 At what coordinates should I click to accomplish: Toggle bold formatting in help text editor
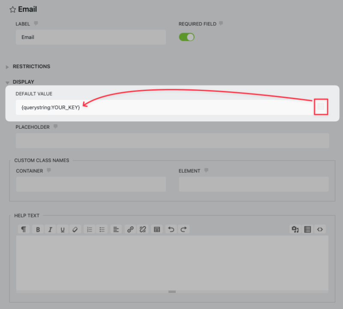[38, 229]
